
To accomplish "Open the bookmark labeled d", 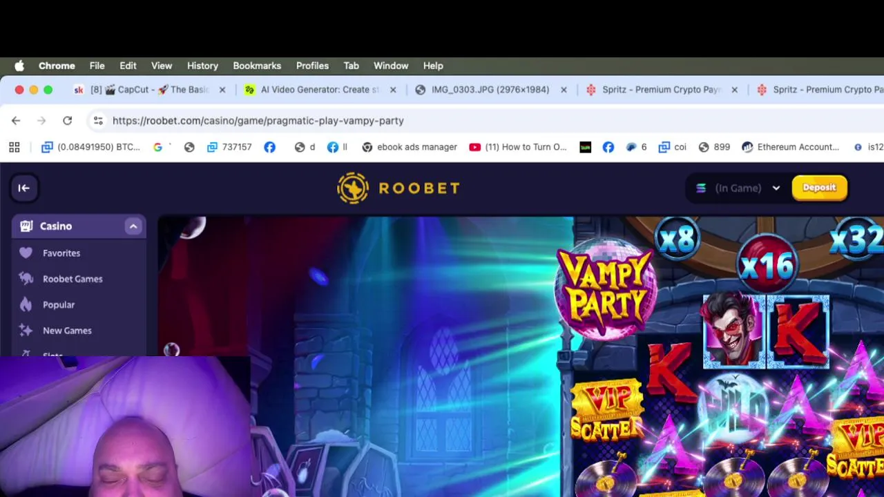I will 305,147.
